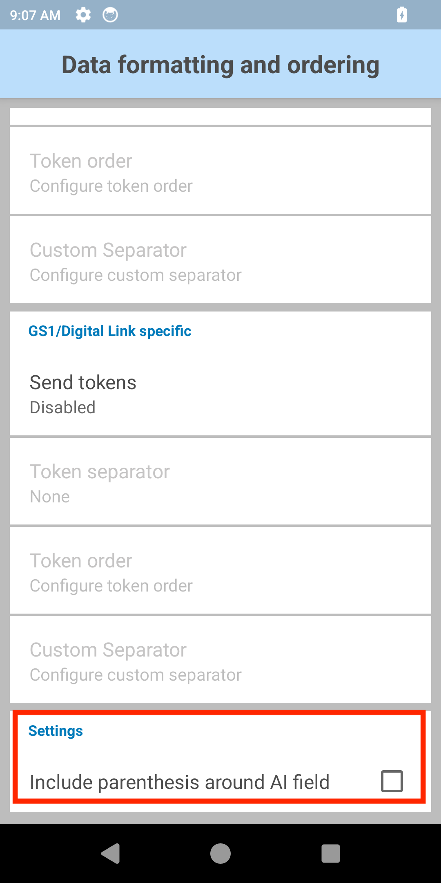The image size is (441, 883).
Task: Select Custom Separator in GS1/Digital Link section
Action: (220, 660)
